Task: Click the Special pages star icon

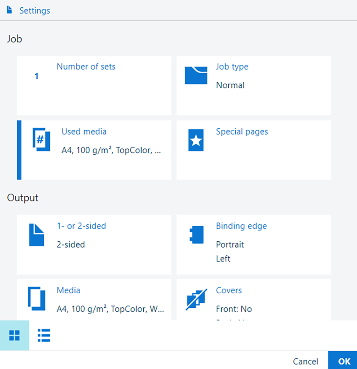Action: (196, 140)
